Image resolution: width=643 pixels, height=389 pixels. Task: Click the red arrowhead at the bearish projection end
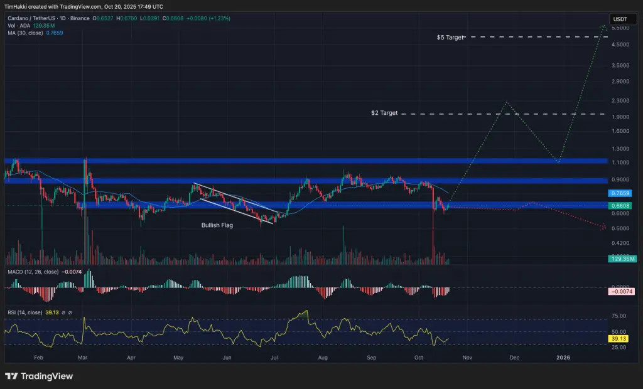[603, 226]
